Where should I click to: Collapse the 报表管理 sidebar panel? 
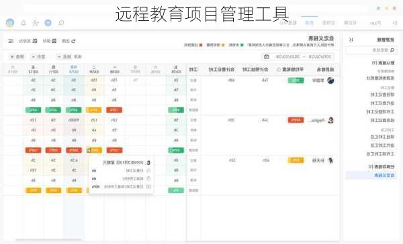click(x=351, y=40)
